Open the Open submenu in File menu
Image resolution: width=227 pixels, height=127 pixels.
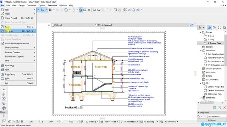pyautogui.click(x=18, y=14)
